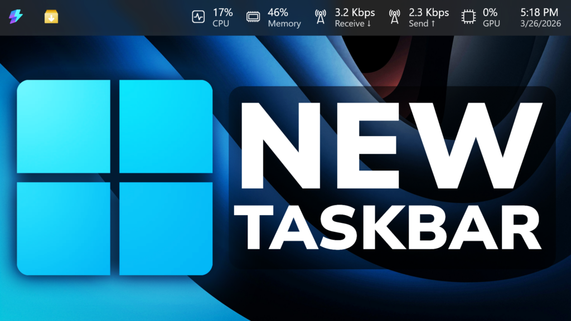Screen dimensions: 571x321
Task: Click the bottom-left pane of Windows logo
Action: pos(63,228)
